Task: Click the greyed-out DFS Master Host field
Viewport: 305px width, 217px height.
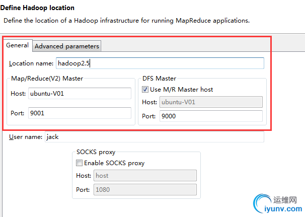Action: click(x=211, y=102)
